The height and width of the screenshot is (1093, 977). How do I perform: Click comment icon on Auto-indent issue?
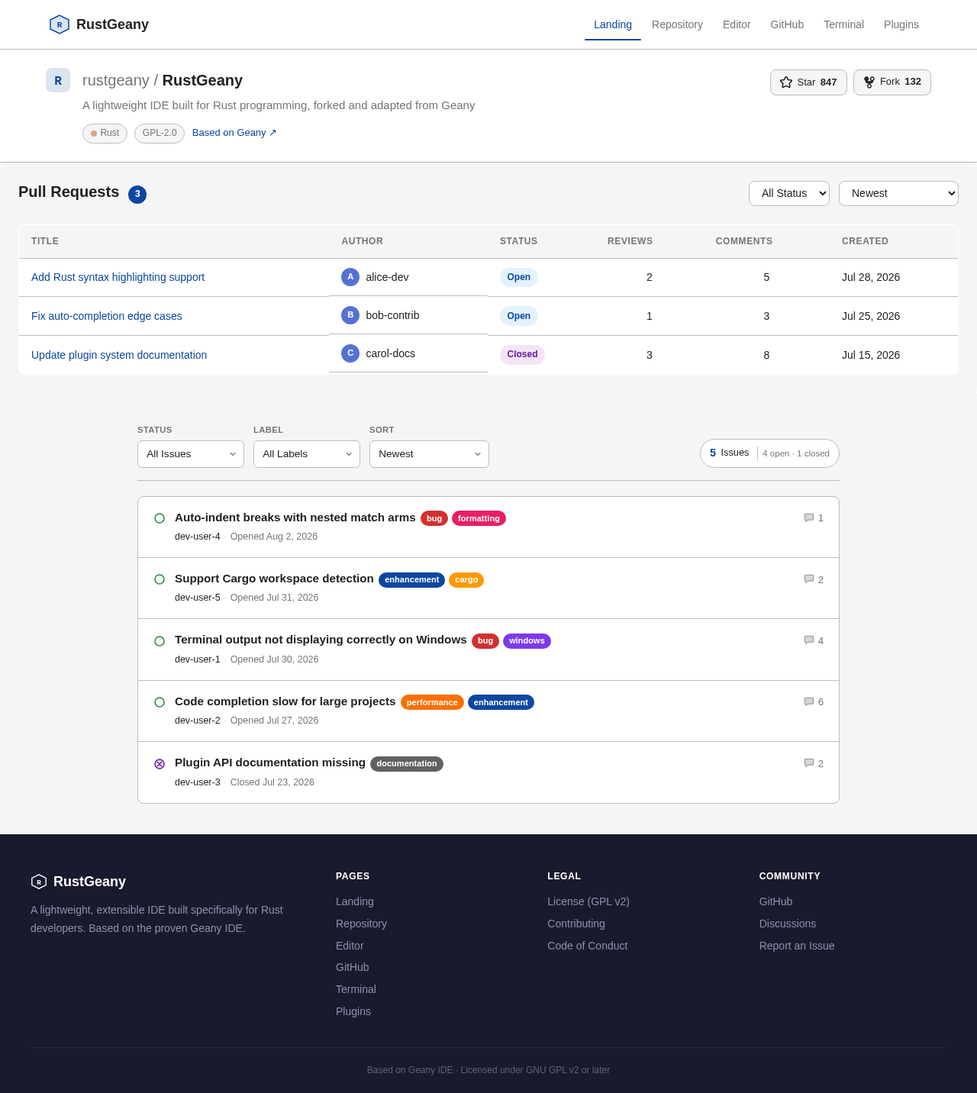tap(809, 518)
